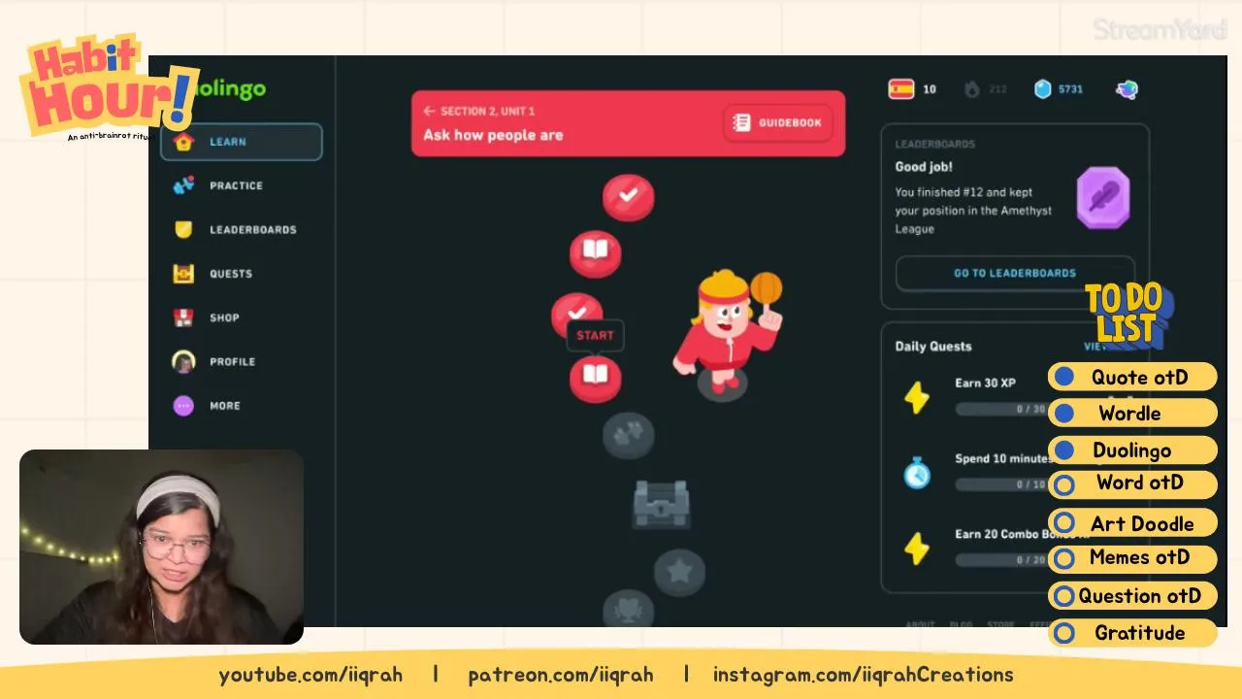
Task: Click the 5731 gems count
Action: point(1070,89)
